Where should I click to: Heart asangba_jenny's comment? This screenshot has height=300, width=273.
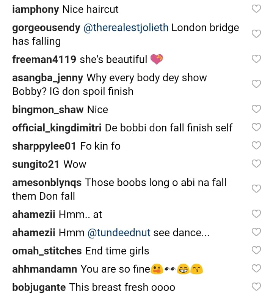(x=257, y=84)
